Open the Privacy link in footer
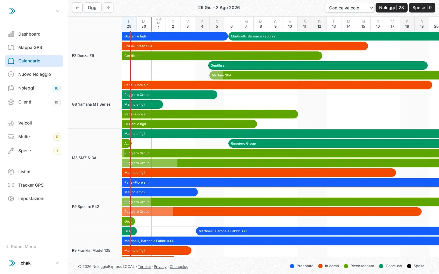This screenshot has width=439, height=274. point(160,267)
